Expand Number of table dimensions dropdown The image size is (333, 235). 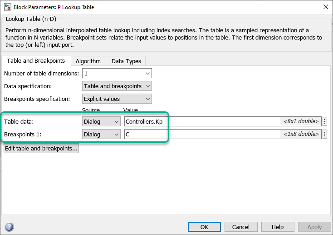[117, 73]
